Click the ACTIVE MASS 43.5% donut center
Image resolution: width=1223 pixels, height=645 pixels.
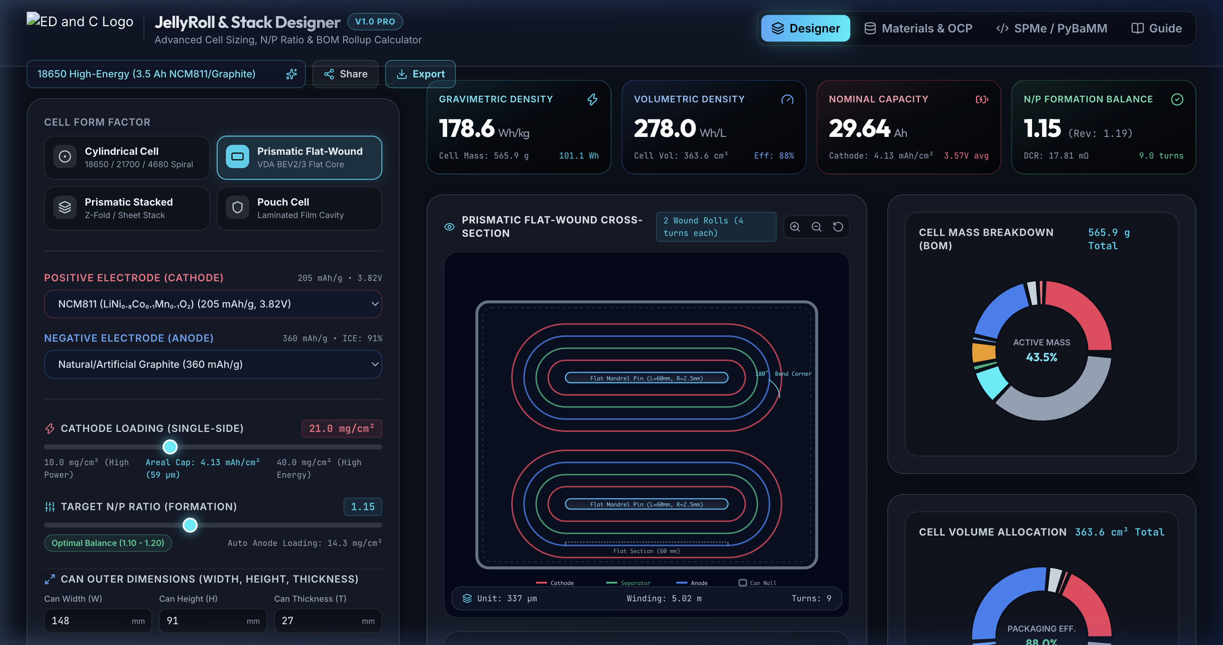coord(1042,350)
